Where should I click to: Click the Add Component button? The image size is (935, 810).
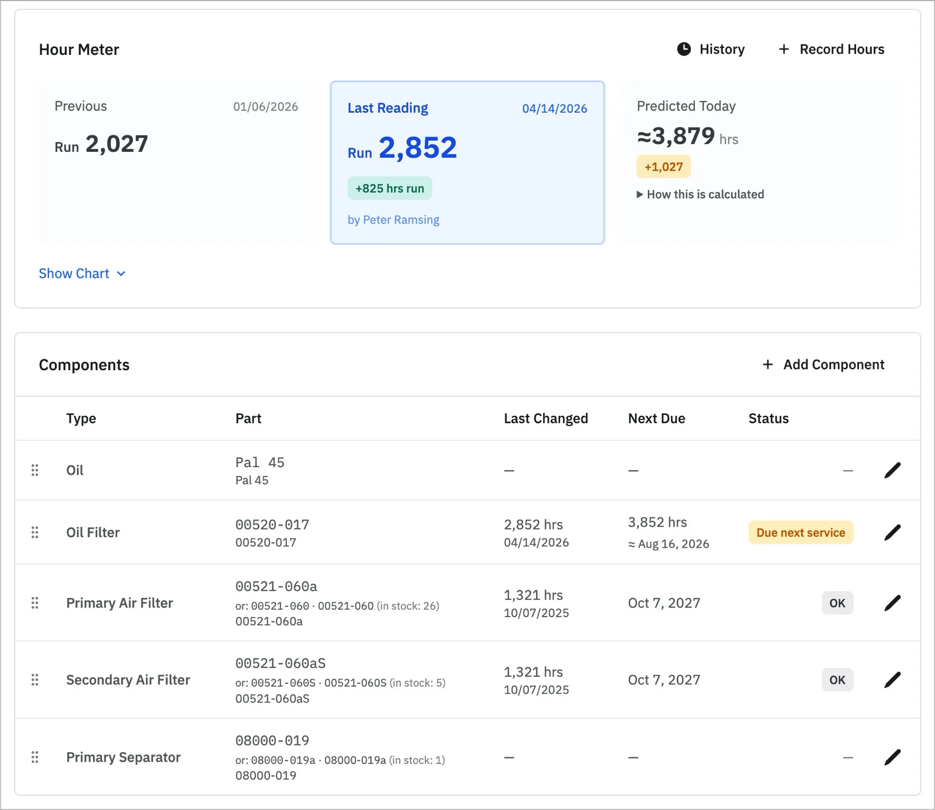(x=823, y=364)
